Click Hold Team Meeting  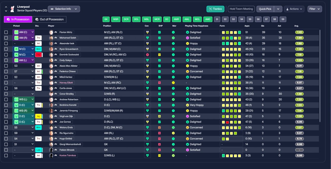(x=241, y=9)
